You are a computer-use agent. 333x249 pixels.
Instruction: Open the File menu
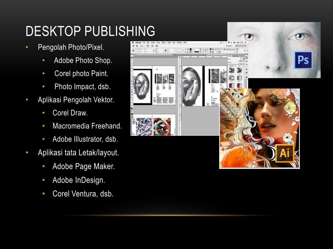point(144,42)
